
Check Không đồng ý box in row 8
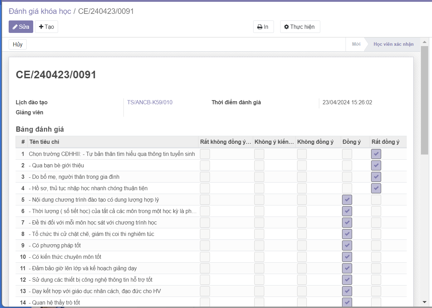[x=302, y=234]
